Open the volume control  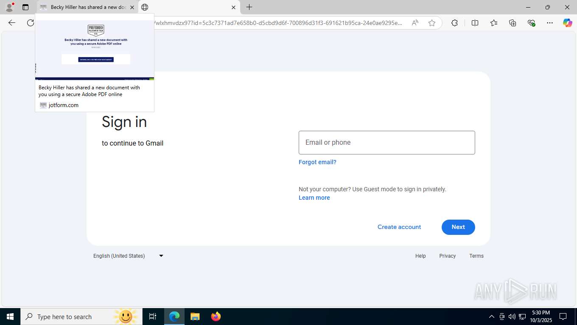tap(512, 317)
